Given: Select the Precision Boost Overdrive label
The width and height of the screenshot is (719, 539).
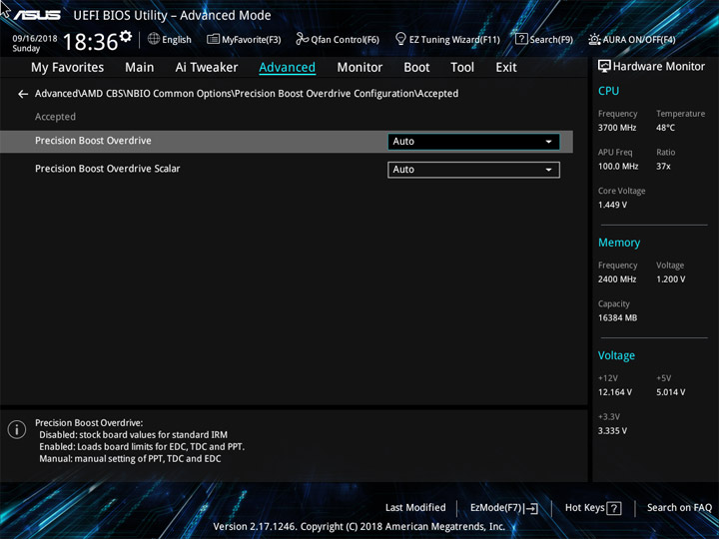Looking at the screenshot, I should pyautogui.click(x=93, y=141).
